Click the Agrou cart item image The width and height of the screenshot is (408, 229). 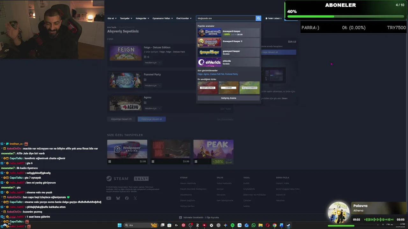[x=126, y=103]
